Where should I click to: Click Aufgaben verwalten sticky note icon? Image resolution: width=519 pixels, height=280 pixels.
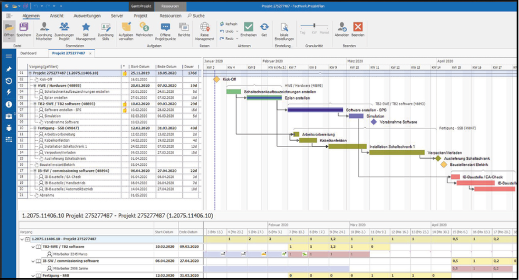(x=126, y=27)
